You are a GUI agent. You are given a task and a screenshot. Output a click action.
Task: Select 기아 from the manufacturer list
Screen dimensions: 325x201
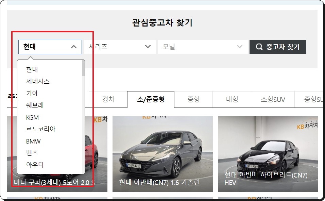32,93
